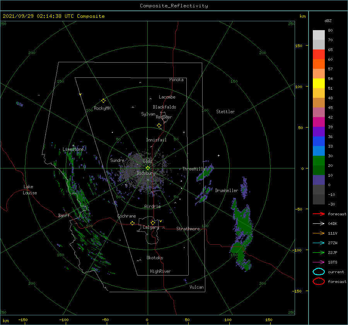The width and height of the screenshot is (348, 325).
Task: Click the Airdrie label
Action: (152, 206)
